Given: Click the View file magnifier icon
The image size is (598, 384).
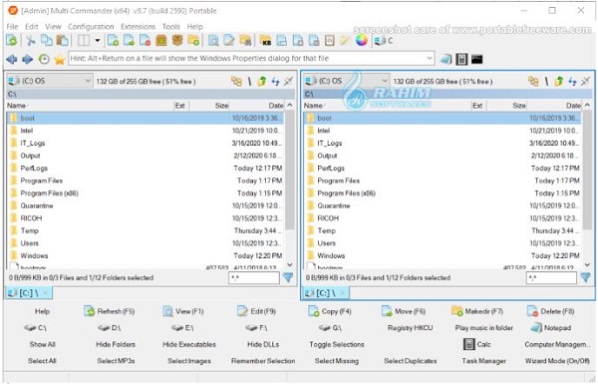Looking at the screenshot, I should pyautogui.click(x=213, y=40).
